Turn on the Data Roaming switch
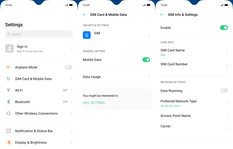Image resolution: width=233 pixels, height=149 pixels. [x=224, y=91]
